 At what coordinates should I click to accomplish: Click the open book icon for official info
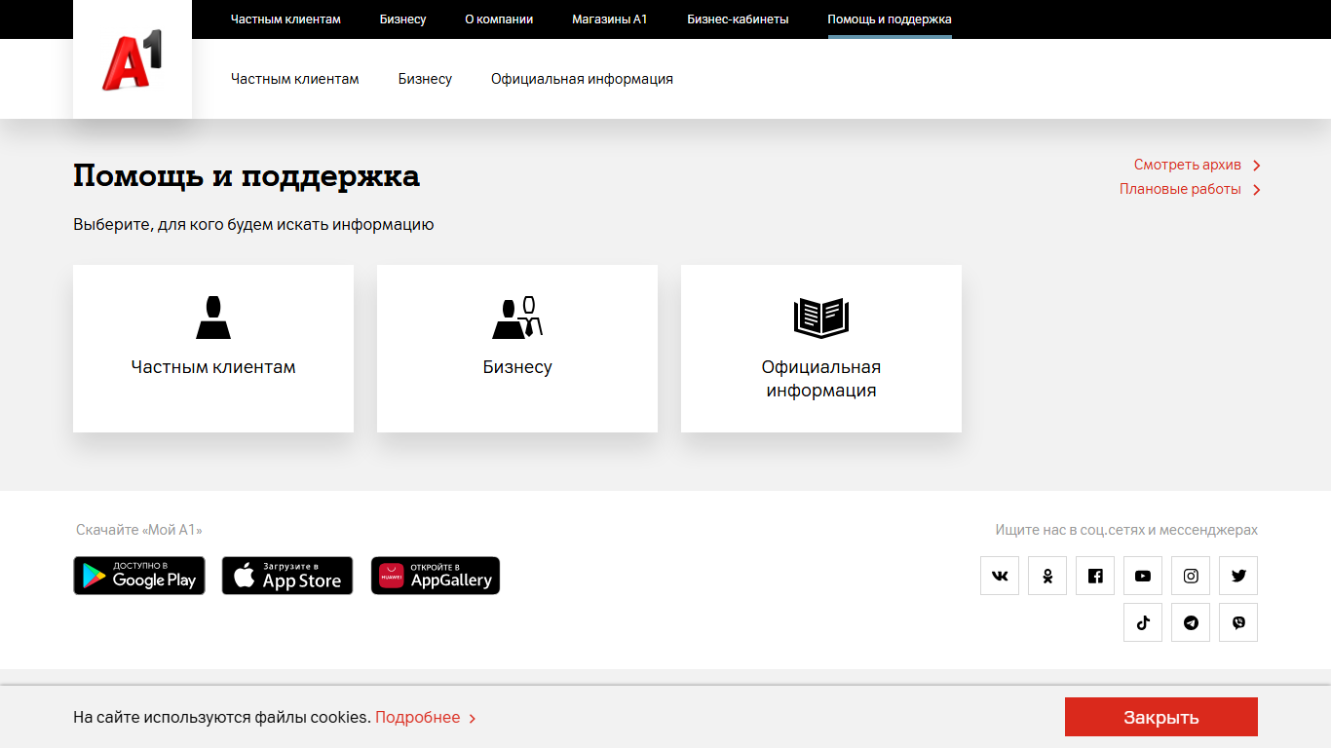821,318
